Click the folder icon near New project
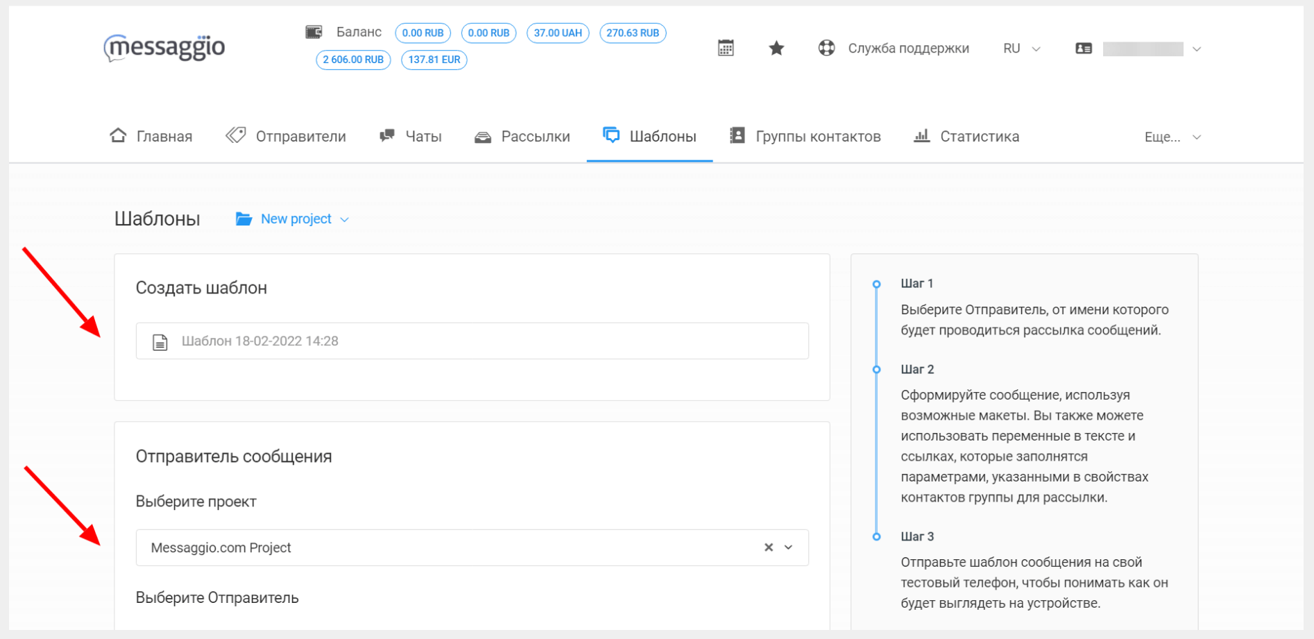 coord(244,219)
